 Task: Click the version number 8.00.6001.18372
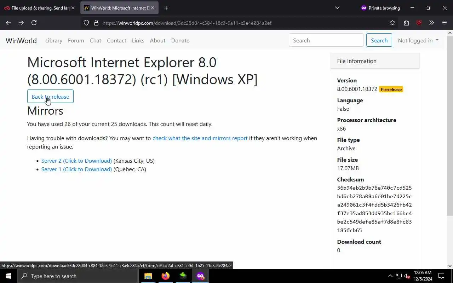357,89
